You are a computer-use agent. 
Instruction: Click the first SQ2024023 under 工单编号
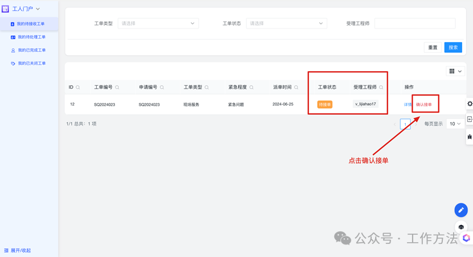[x=104, y=105]
